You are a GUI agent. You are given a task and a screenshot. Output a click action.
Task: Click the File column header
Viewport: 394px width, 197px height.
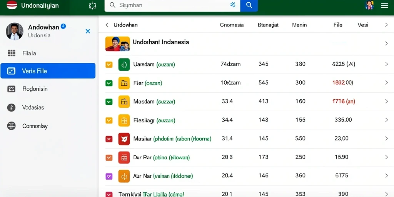point(338,25)
